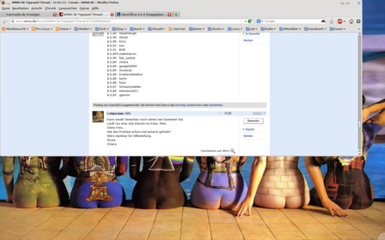Viewport: 385px width, 240px height.
Task: Click the 'bearbeiten' Deny-Liste link
Action: [216, 105]
